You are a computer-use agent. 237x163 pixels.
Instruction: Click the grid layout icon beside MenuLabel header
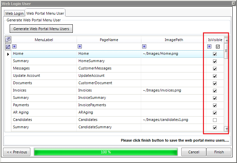point(8,40)
